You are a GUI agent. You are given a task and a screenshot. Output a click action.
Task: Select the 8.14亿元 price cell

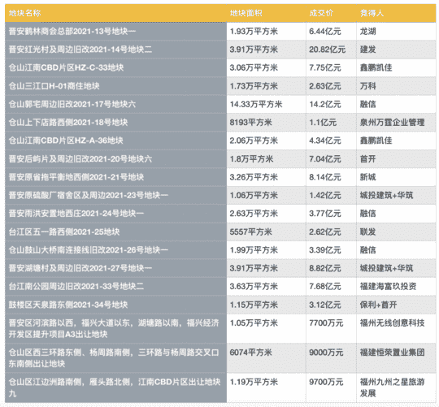pos(331,177)
